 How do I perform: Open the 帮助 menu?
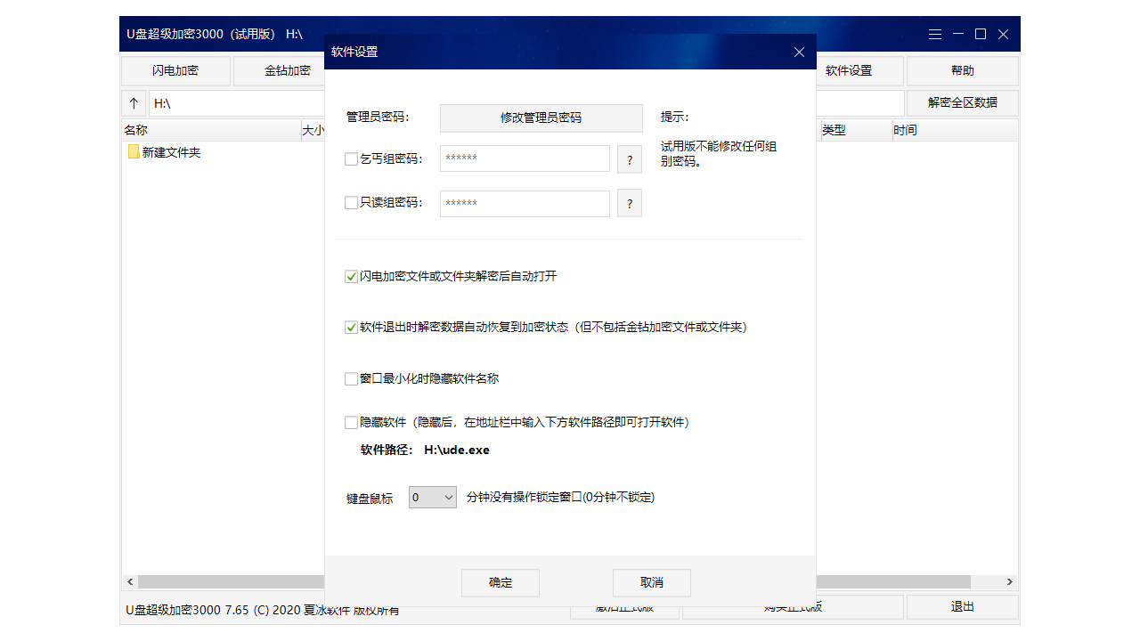[962, 70]
